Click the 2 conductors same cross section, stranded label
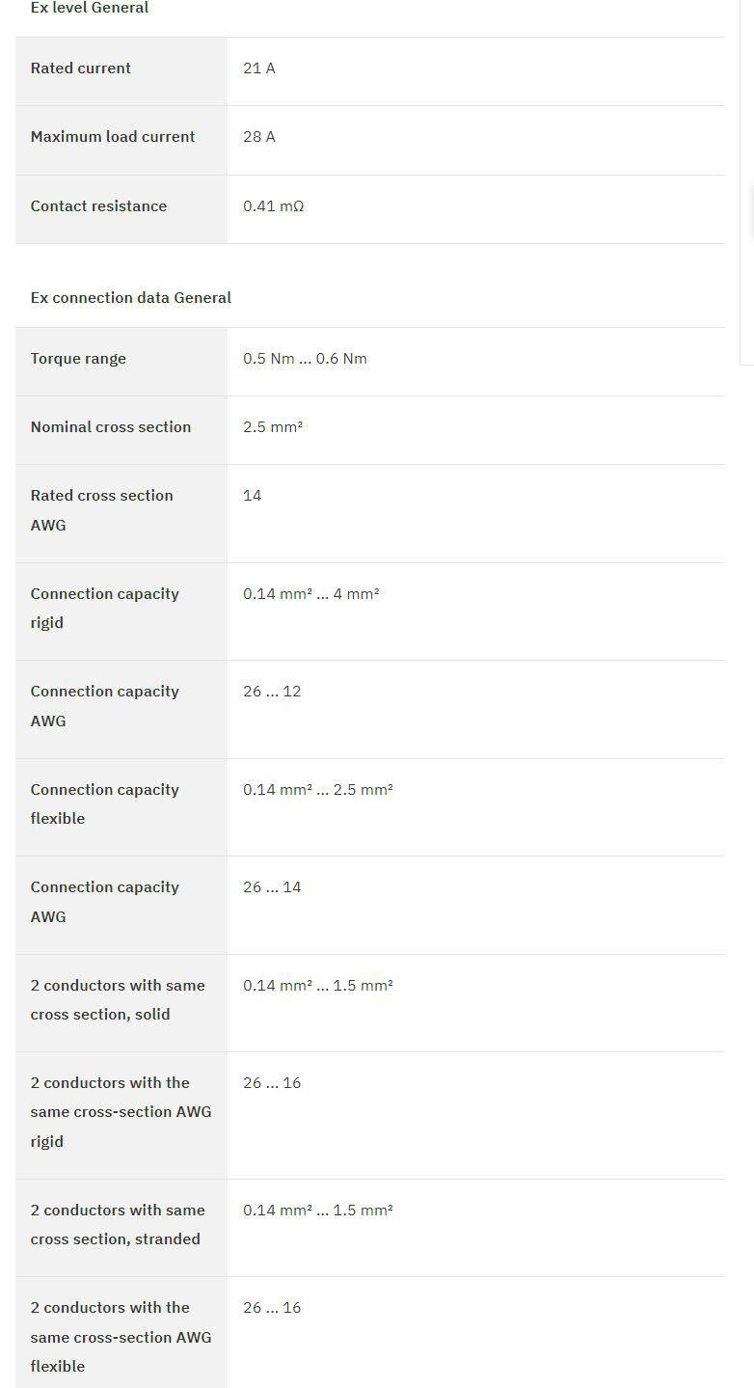Viewport: 754px width, 1388px height. point(118,1224)
